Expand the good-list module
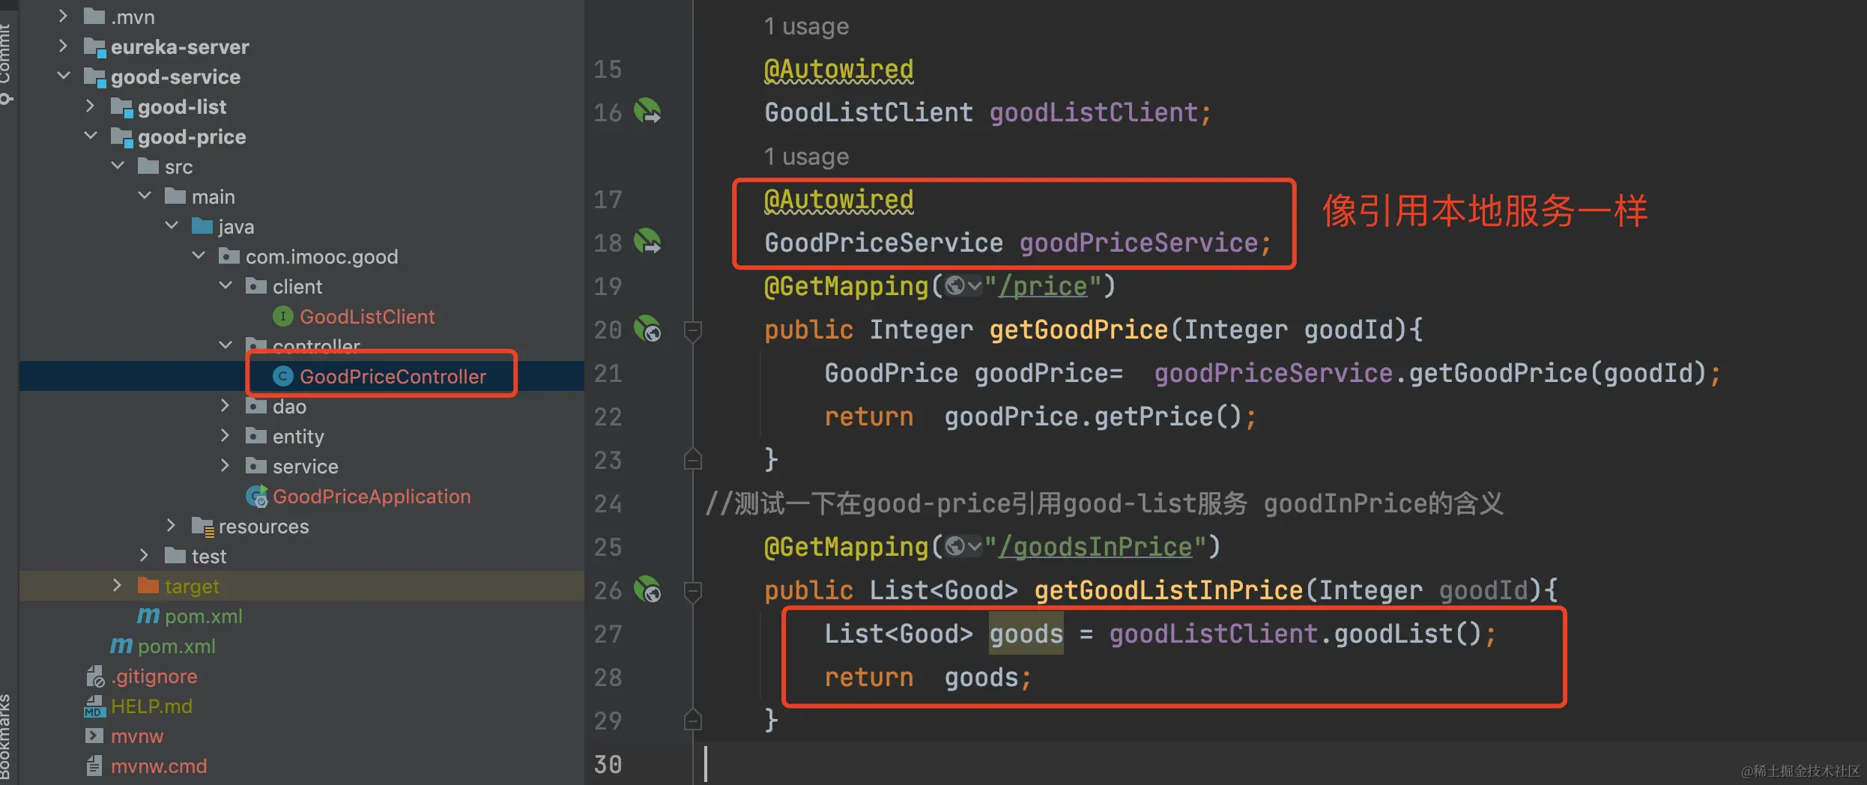Screen dimensions: 1867x785 [x=90, y=106]
